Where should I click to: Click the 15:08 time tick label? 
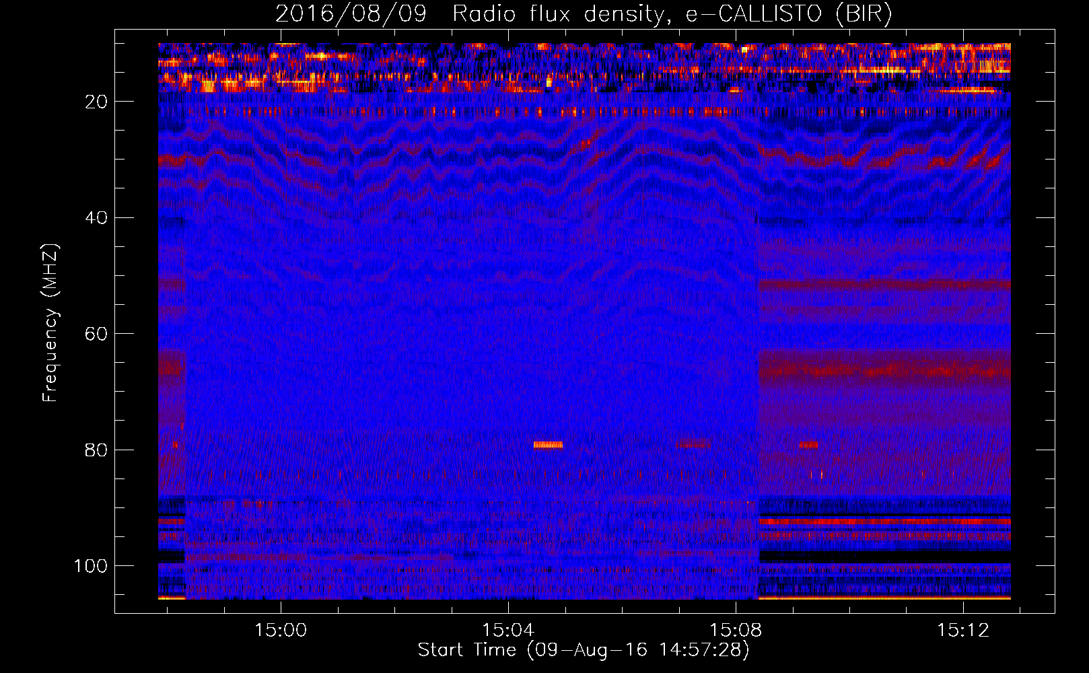pos(736,631)
